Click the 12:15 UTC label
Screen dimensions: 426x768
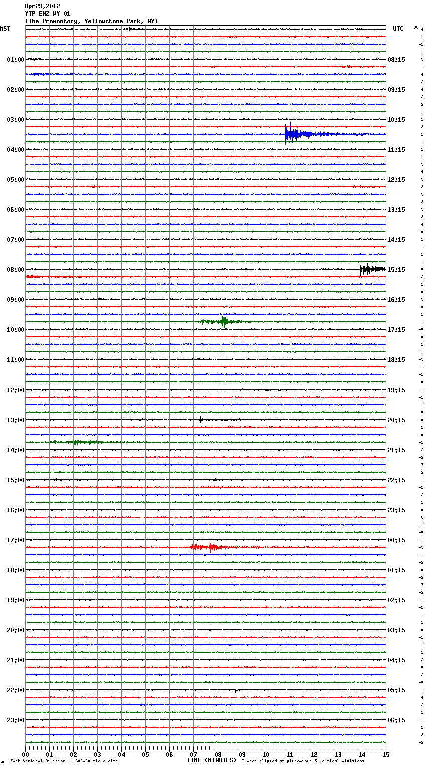coord(396,180)
